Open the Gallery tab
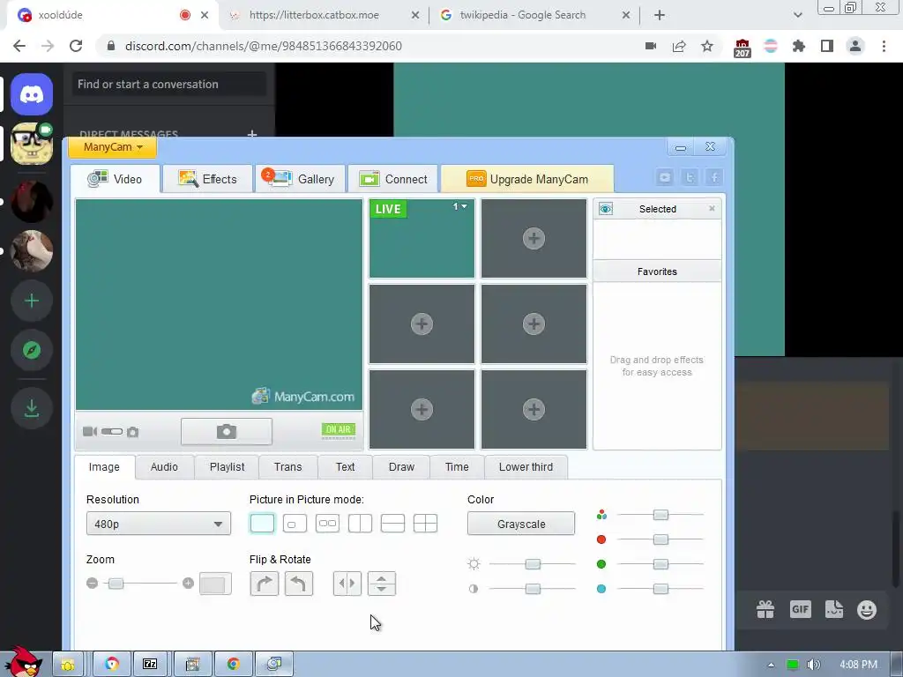 click(x=300, y=179)
